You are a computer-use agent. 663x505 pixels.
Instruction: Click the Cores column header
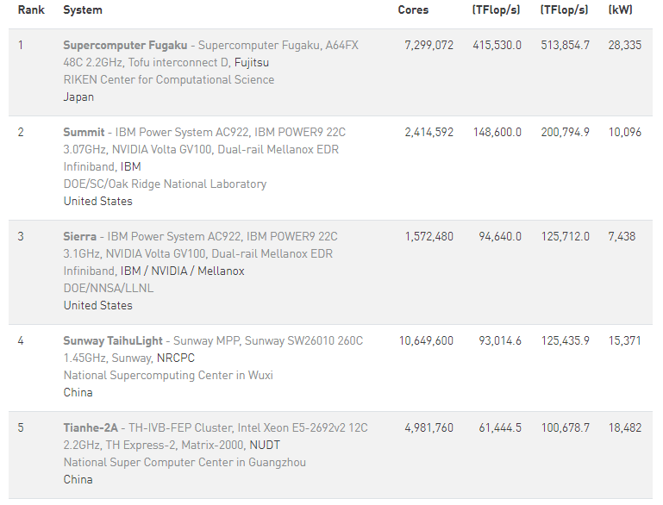click(413, 9)
